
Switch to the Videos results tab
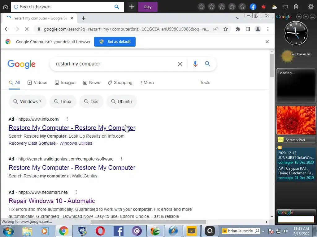coord(37,82)
